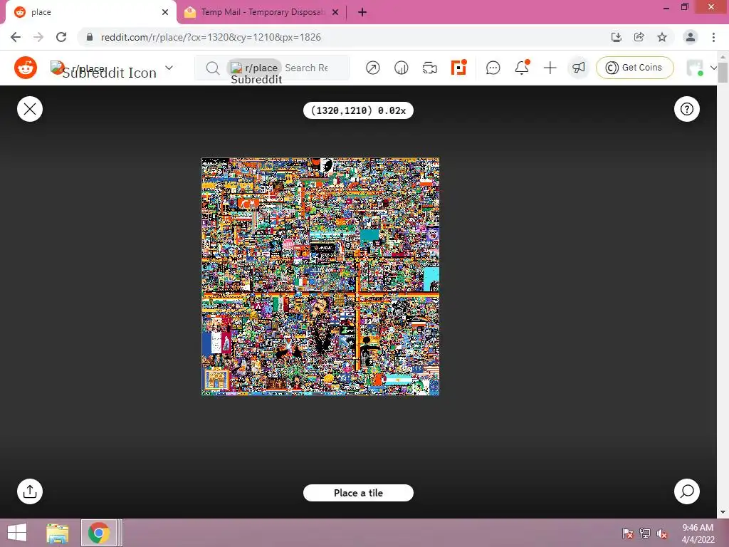This screenshot has height=547, width=729.
Task: Switch to the Temp Mail browser tab
Action: tap(262, 12)
